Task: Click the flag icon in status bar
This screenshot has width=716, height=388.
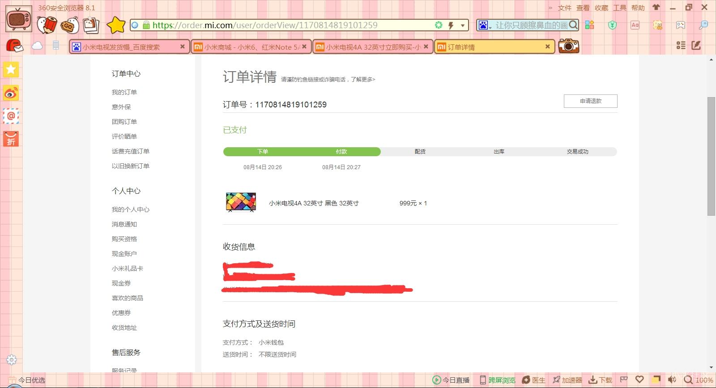Action: tap(624, 379)
